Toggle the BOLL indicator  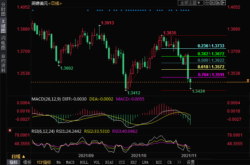[x=83, y=162]
